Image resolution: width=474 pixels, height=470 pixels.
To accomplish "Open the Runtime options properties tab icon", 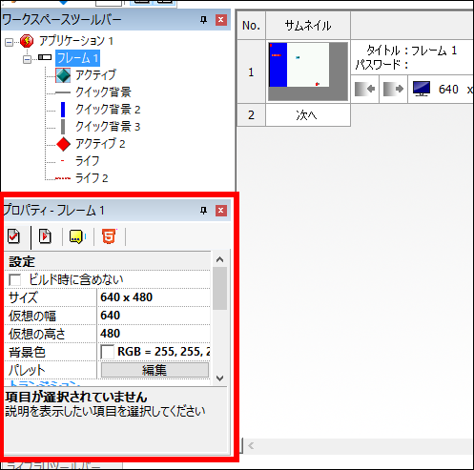I will point(45,236).
